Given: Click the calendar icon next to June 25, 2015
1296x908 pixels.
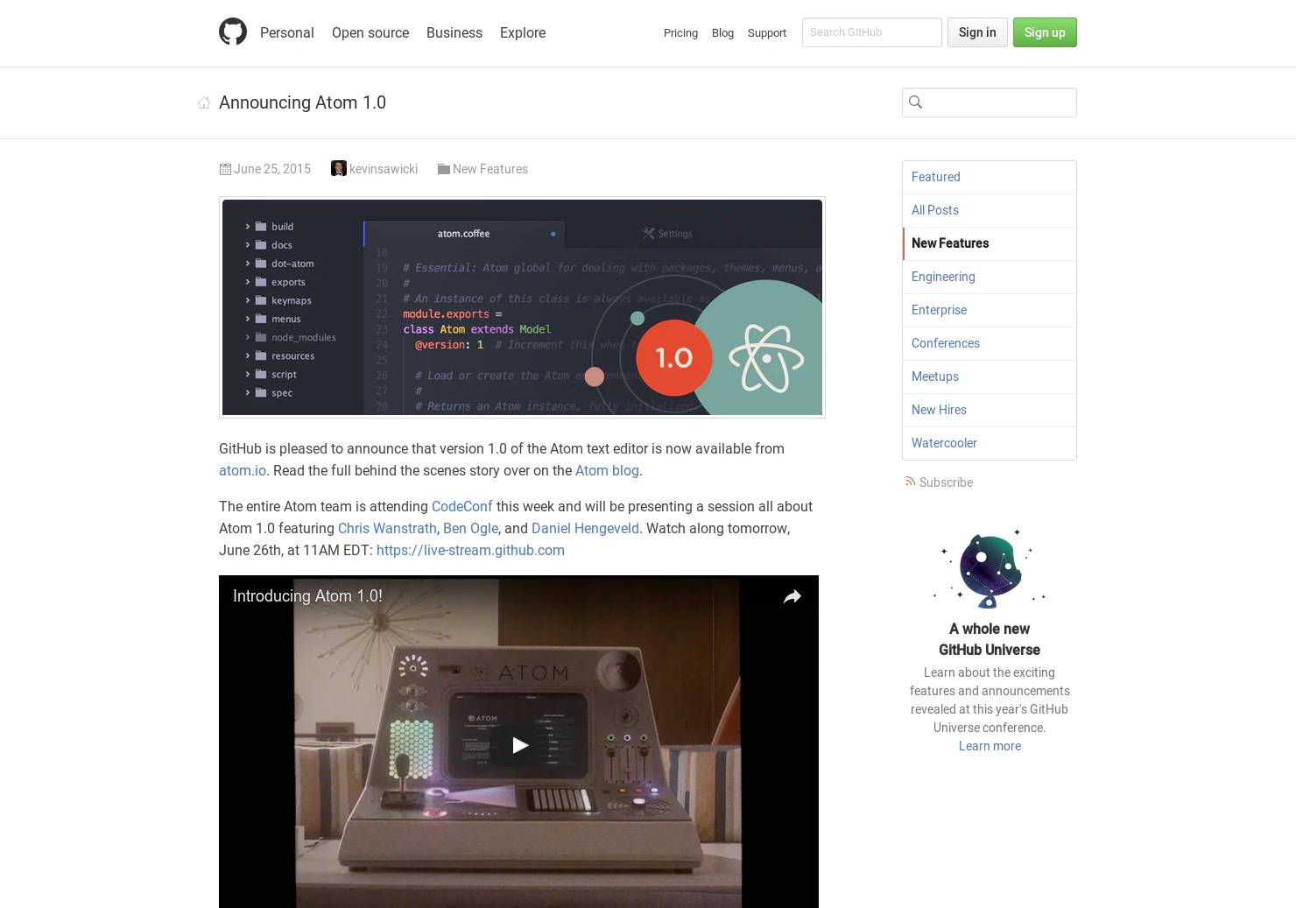Looking at the screenshot, I should tap(225, 169).
